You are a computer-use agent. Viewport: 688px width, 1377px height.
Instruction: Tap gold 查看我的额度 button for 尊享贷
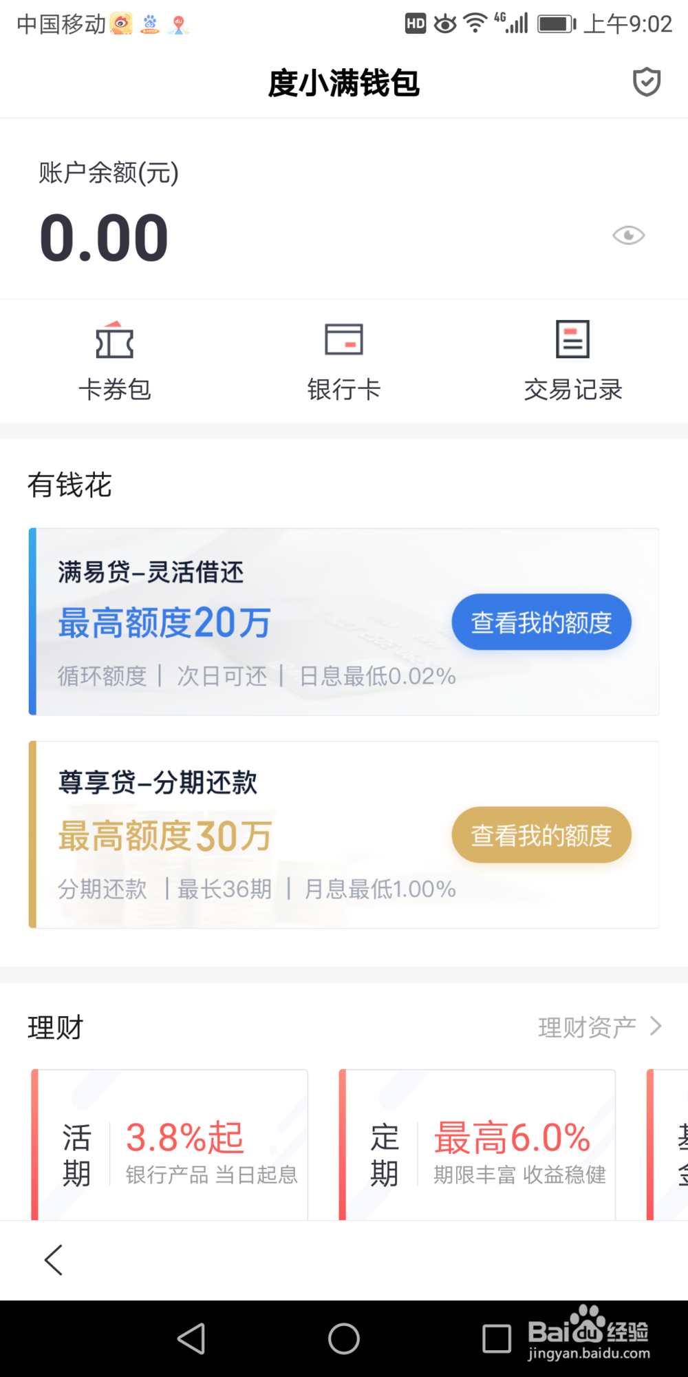(541, 834)
